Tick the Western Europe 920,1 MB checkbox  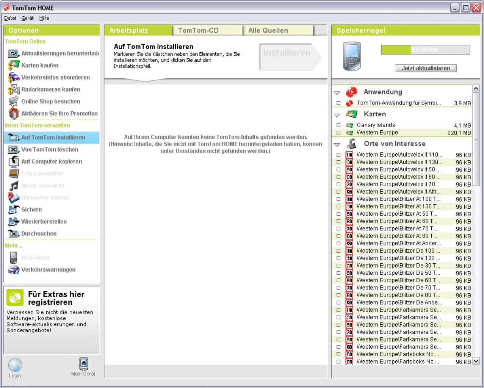(x=338, y=133)
